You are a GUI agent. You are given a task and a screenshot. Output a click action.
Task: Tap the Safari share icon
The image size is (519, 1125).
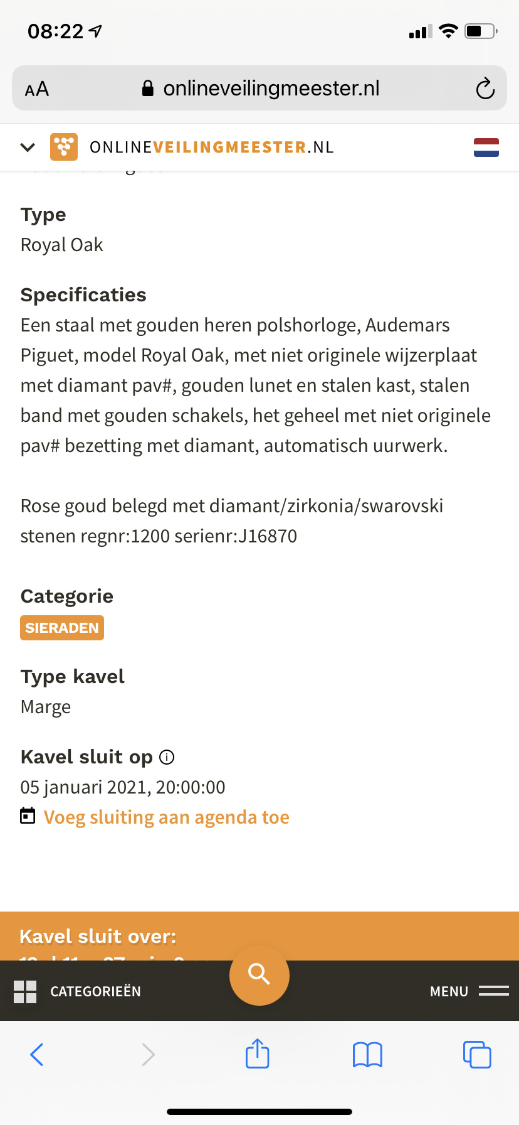click(258, 1053)
